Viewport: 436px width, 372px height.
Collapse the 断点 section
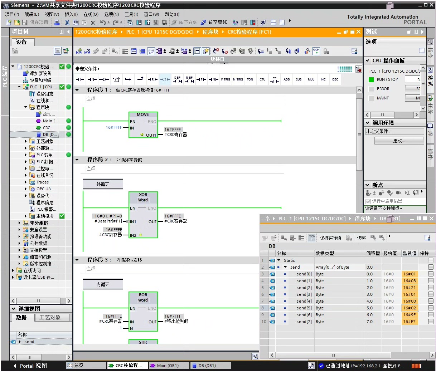368,185
